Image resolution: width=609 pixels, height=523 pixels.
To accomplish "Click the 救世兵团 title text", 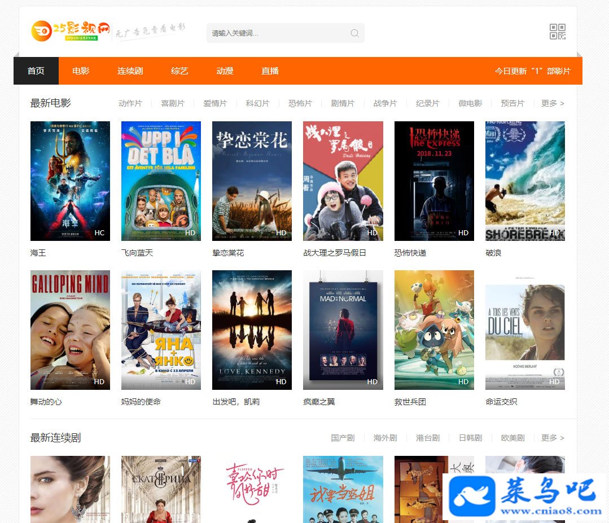I will point(410,402).
